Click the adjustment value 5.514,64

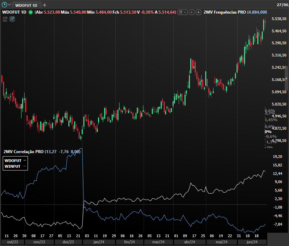[x=166, y=12]
